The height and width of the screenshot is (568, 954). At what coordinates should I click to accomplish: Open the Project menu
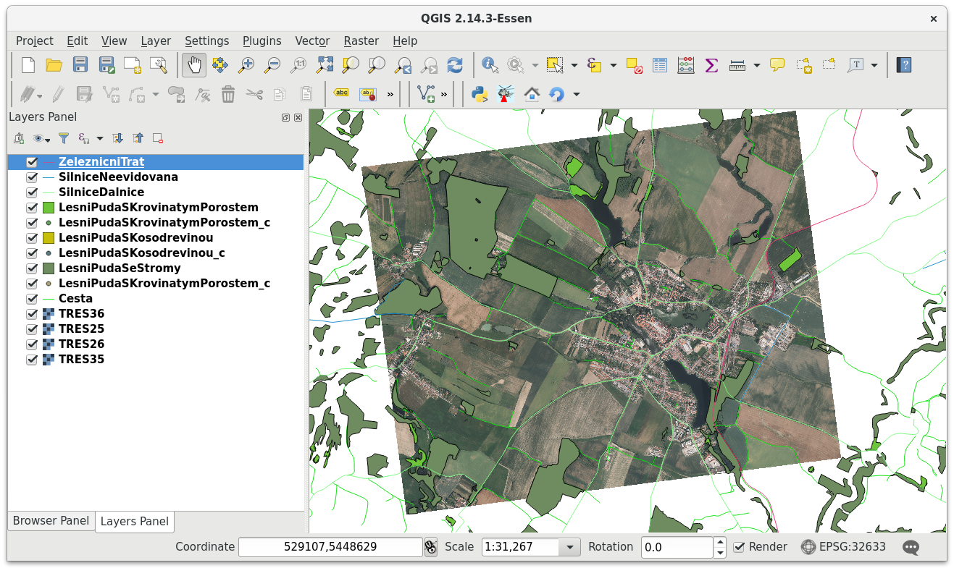pyautogui.click(x=35, y=41)
